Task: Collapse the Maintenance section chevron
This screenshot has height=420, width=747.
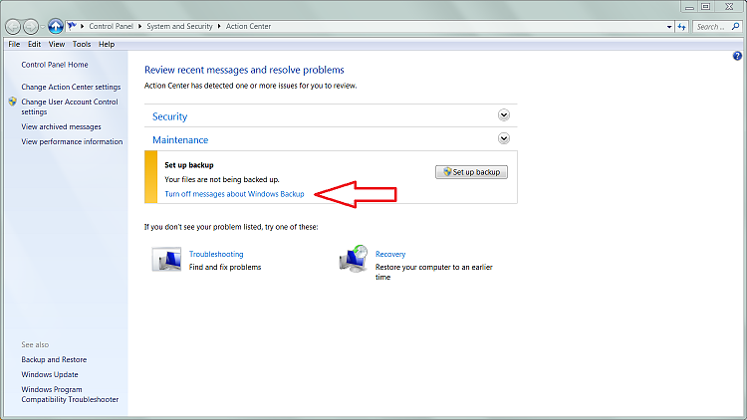Action: [x=504, y=138]
